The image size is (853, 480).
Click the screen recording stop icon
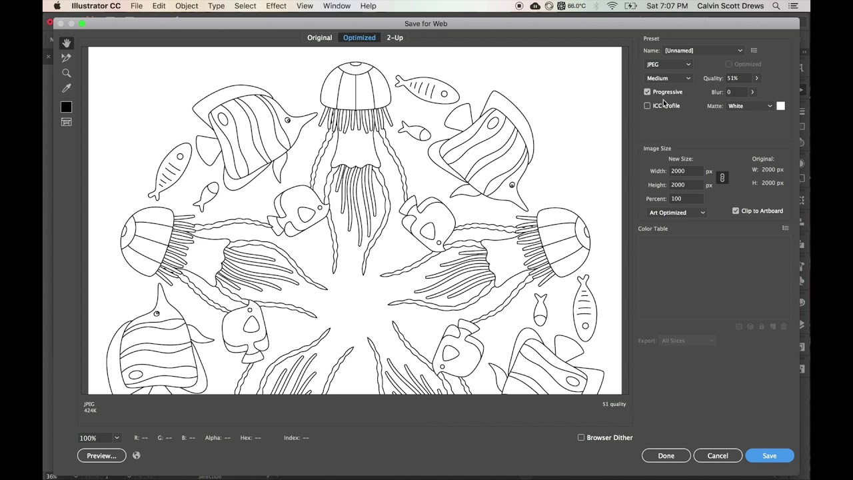pos(519,6)
